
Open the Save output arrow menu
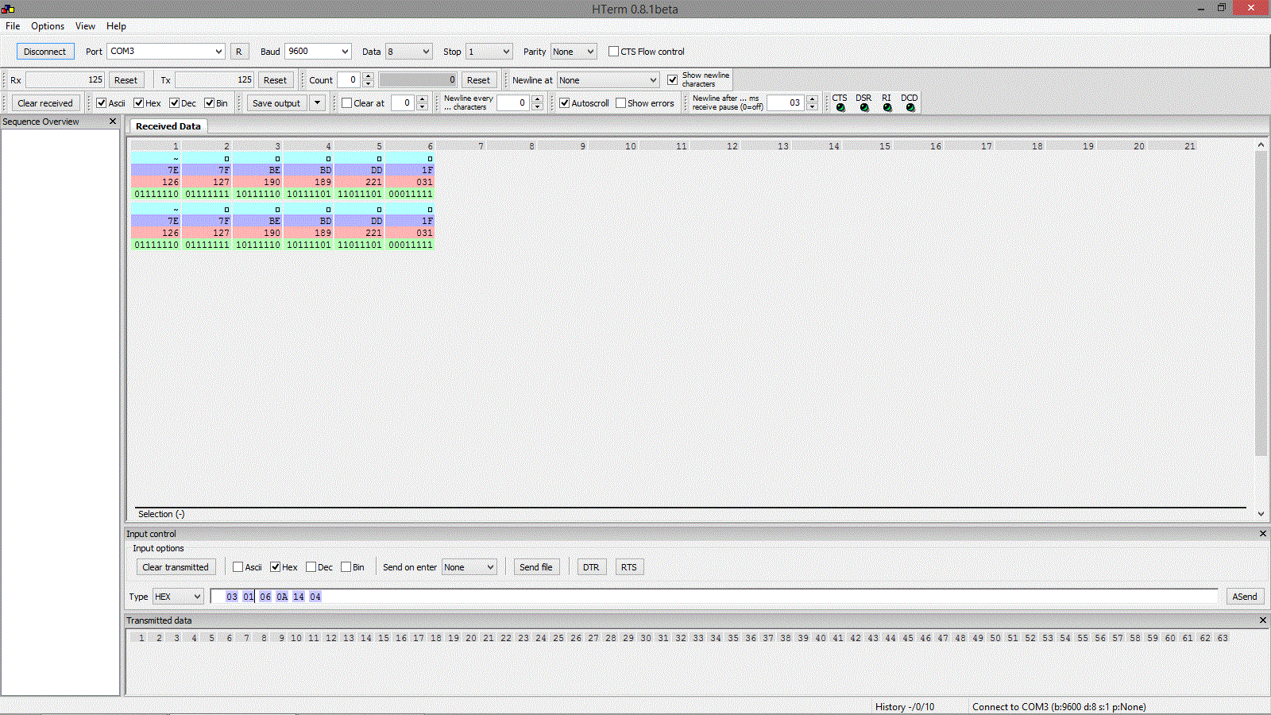click(x=318, y=102)
